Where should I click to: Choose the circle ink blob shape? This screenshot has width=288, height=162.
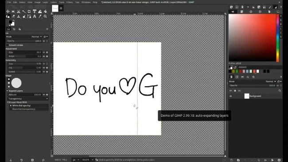click(8, 79)
